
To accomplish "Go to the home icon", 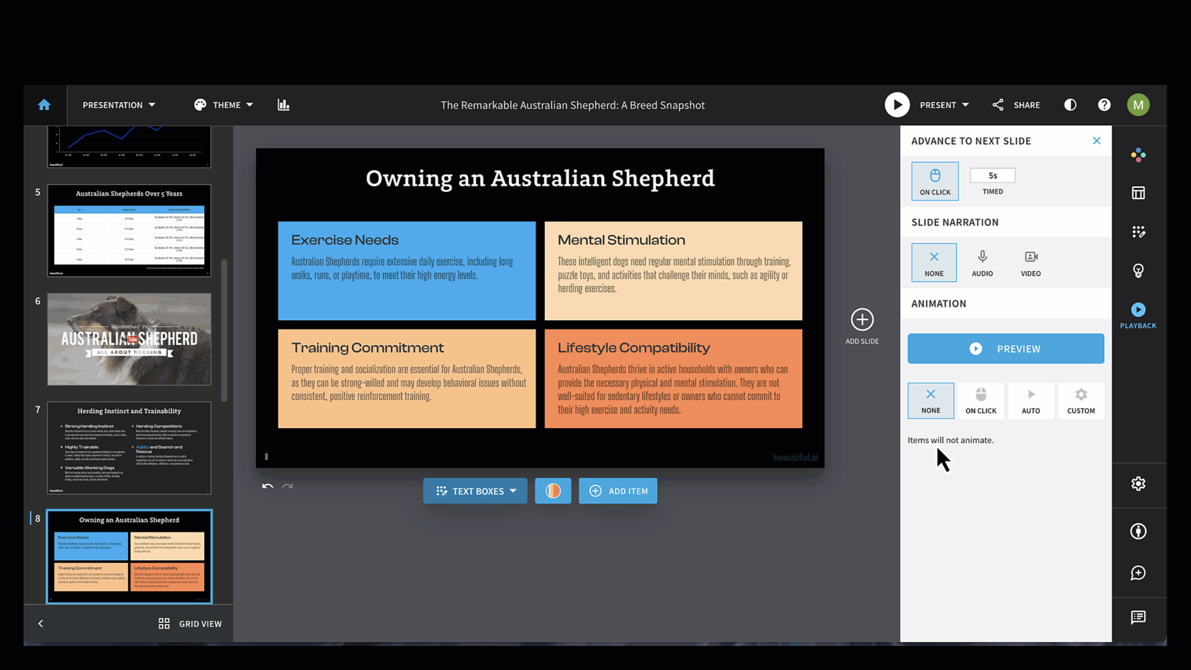I will tap(44, 105).
